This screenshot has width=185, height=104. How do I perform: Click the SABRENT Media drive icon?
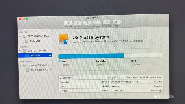point(24,51)
